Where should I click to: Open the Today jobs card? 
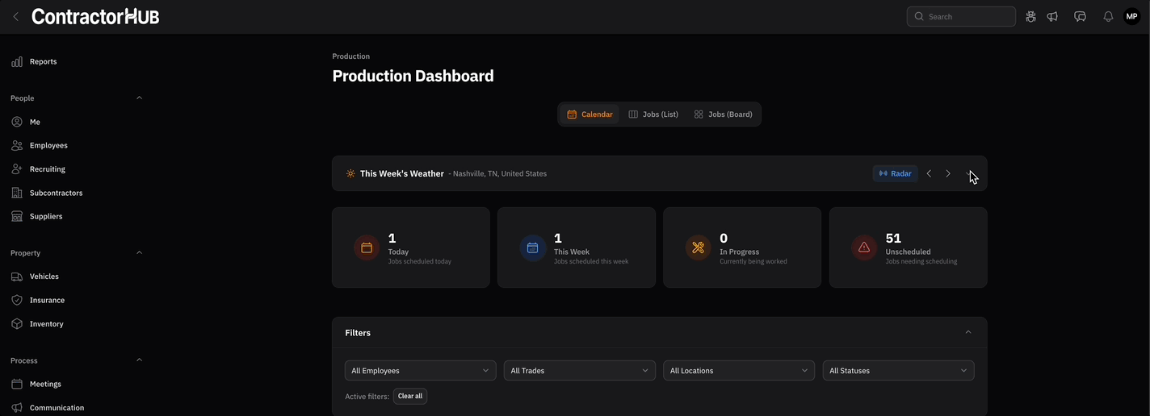pos(411,248)
